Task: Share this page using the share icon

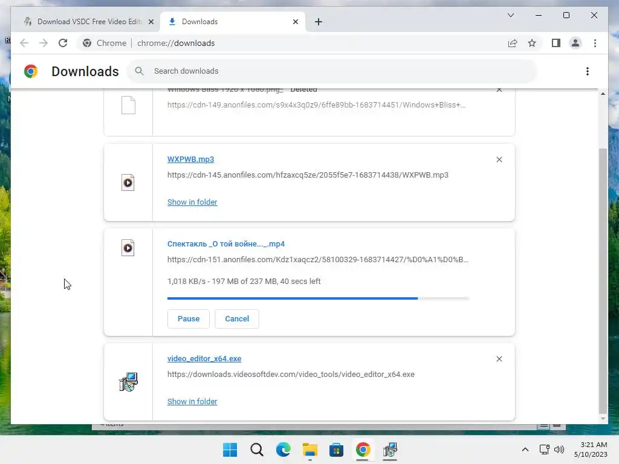Action: pyautogui.click(x=513, y=43)
